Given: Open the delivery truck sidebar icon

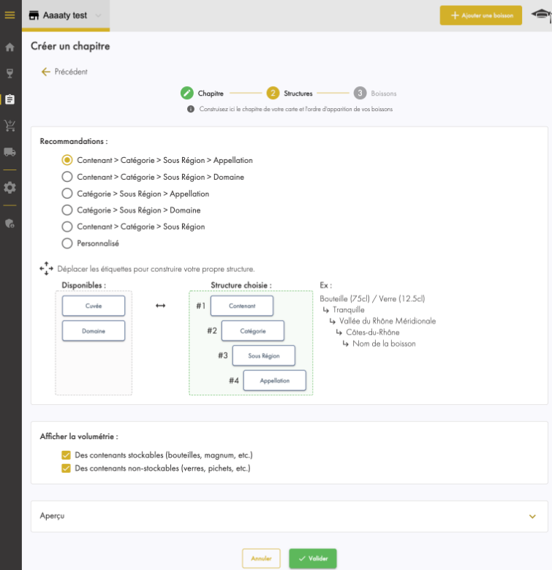Looking at the screenshot, I should [10, 152].
